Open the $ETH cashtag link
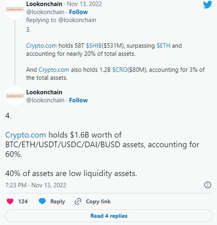The height and width of the screenshot is (225, 217). click(x=164, y=46)
